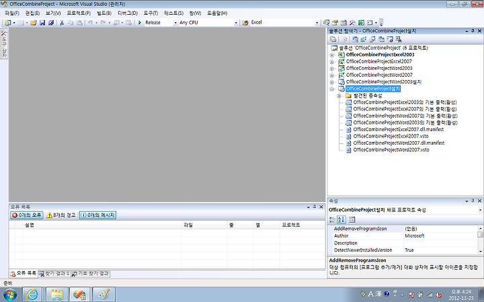Switch to the 기호 찾기 결과 tab
484x302 pixels.
coord(90,274)
